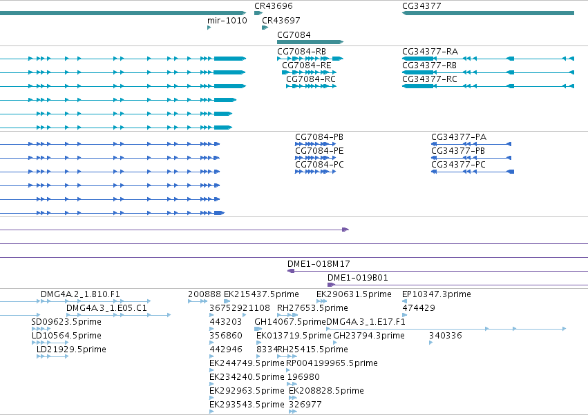The width and height of the screenshot is (588, 415).
Task: Select transcript CG34377-RB
Action: [429, 65]
